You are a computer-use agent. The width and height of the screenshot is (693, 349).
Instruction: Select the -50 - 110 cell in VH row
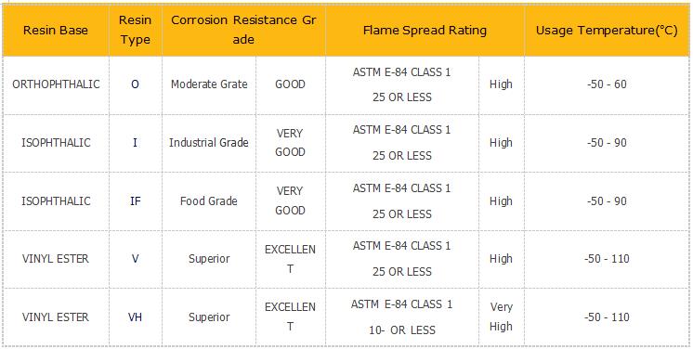(607, 317)
